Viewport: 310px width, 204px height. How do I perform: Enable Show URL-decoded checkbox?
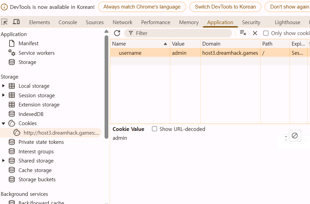coord(154,129)
